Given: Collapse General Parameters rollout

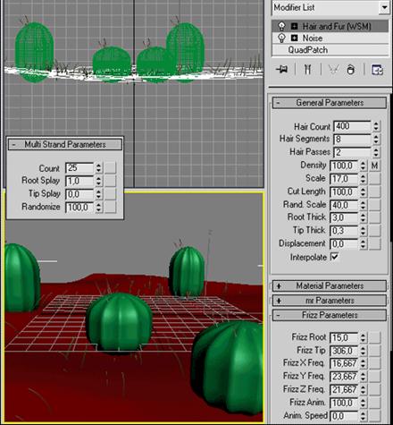Looking at the screenshot, I should coord(330,103).
